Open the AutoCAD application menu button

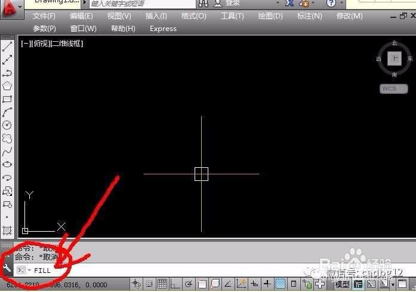click(12, 8)
